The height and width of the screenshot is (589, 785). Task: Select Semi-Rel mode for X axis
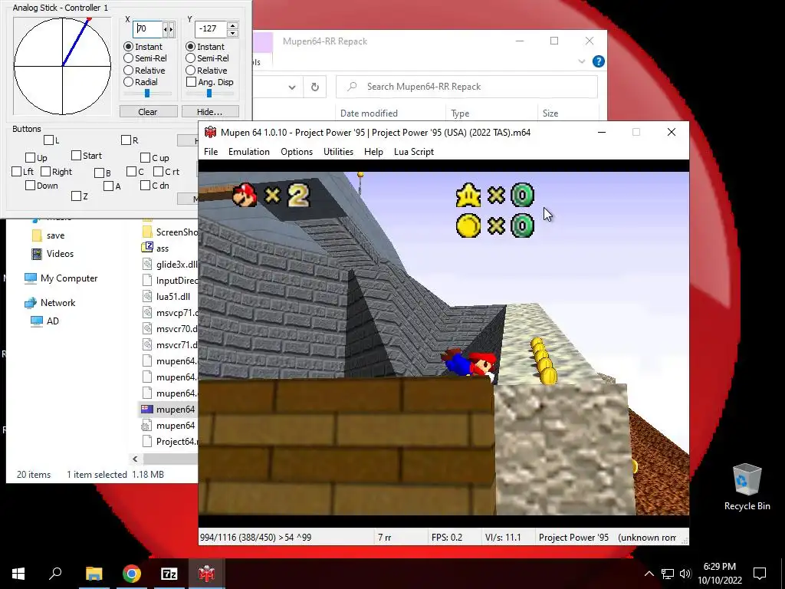[129, 58]
